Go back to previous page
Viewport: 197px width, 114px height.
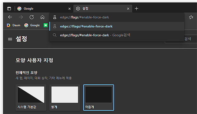(10, 17)
